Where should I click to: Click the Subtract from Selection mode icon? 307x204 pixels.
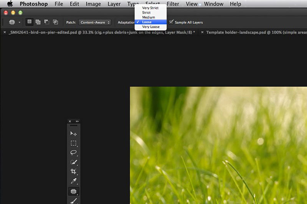(46, 22)
